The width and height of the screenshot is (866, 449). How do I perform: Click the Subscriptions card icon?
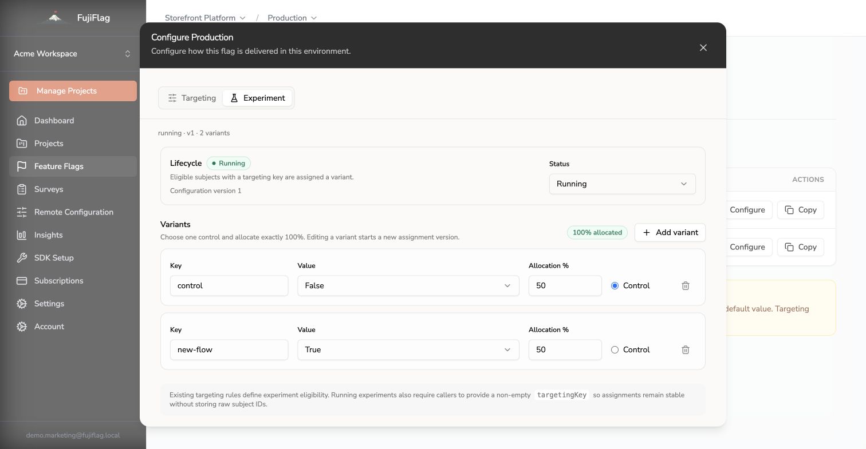[x=22, y=281]
